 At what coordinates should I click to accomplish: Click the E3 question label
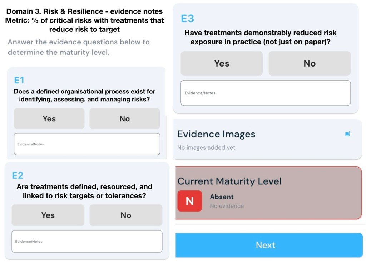(x=188, y=19)
